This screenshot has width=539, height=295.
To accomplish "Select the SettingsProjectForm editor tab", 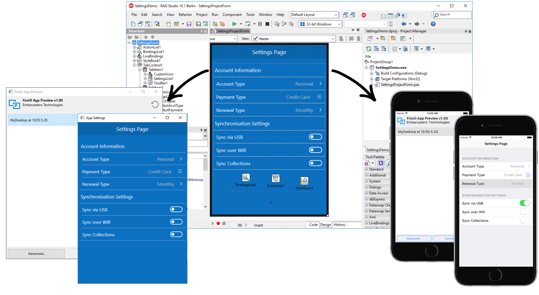I will point(230,31).
